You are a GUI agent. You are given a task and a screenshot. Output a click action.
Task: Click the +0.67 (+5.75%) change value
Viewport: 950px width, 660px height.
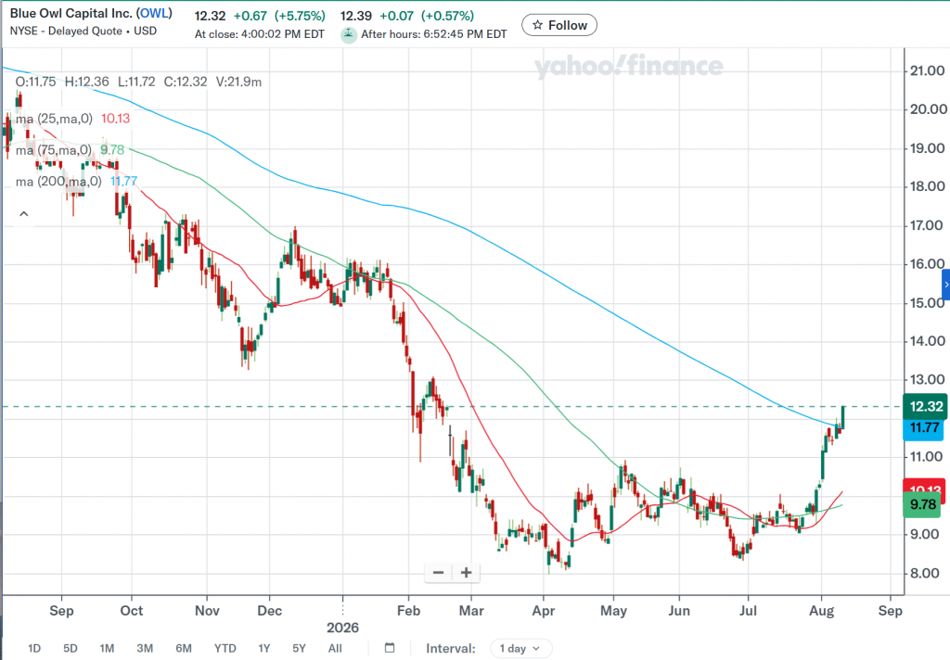tap(279, 16)
